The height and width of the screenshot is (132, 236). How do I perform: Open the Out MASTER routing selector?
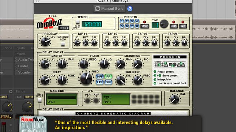coord(29,97)
